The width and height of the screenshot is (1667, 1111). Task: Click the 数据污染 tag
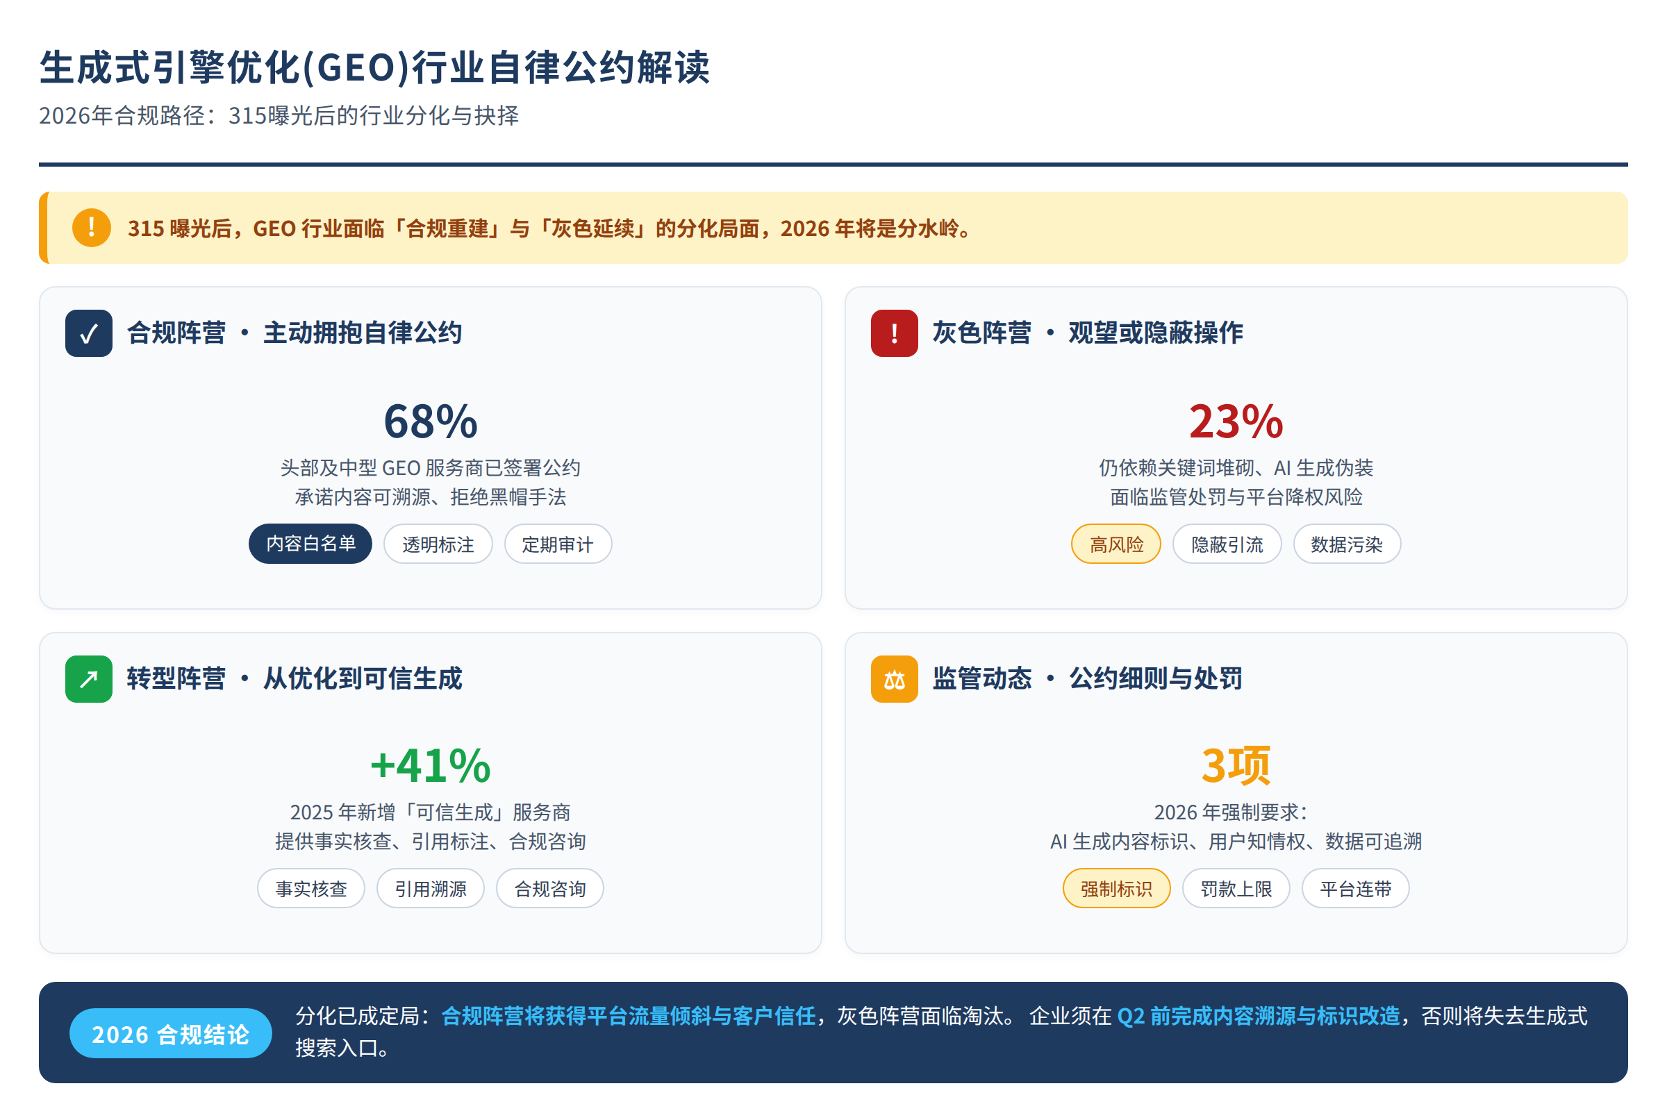(1347, 544)
